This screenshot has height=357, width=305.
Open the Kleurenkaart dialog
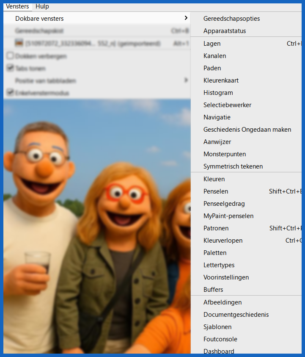[246, 80]
